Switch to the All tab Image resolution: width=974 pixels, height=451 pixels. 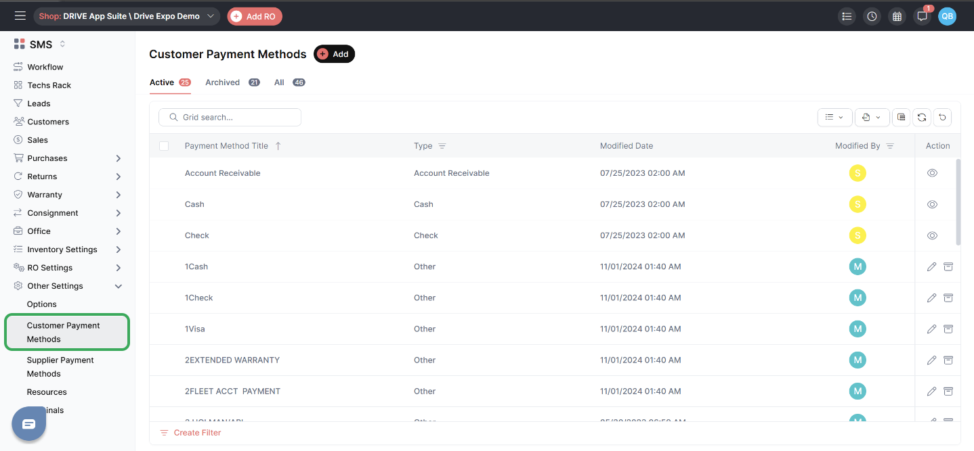[x=289, y=82]
